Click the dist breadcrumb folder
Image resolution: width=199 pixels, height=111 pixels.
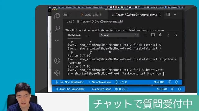(x=69, y=21)
